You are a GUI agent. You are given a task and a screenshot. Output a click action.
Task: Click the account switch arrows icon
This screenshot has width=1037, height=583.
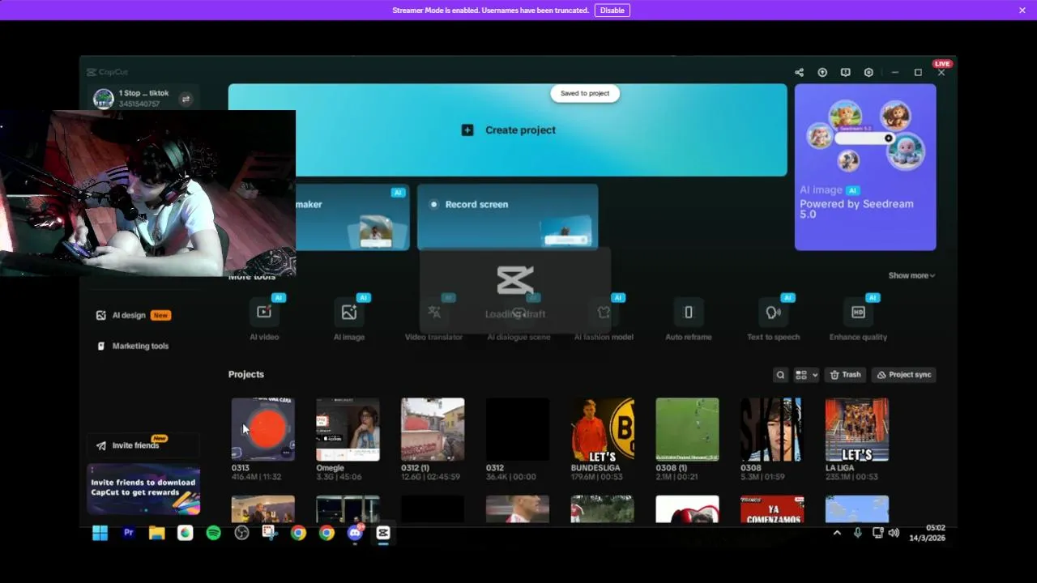tap(186, 99)
